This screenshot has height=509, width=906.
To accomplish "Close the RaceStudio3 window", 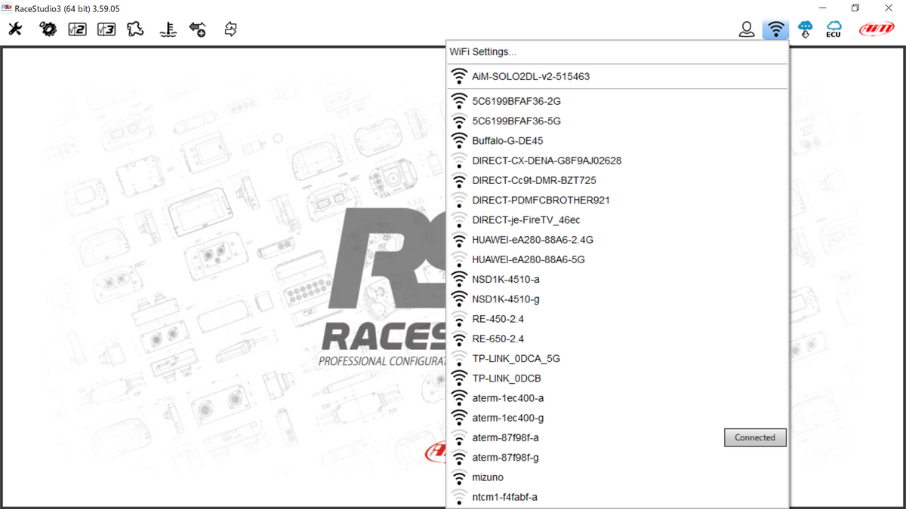I will pyautogui.click(x=889, y=8).
